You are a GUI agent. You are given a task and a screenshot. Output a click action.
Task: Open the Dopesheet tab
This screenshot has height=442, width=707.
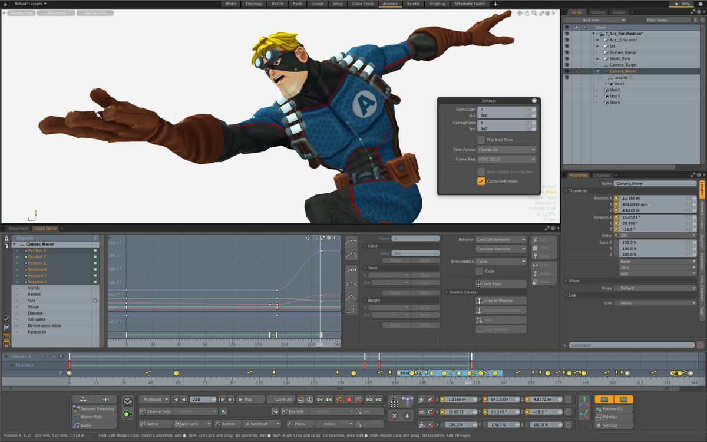(18, 229)
